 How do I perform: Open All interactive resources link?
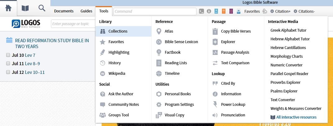coord(296,117)
